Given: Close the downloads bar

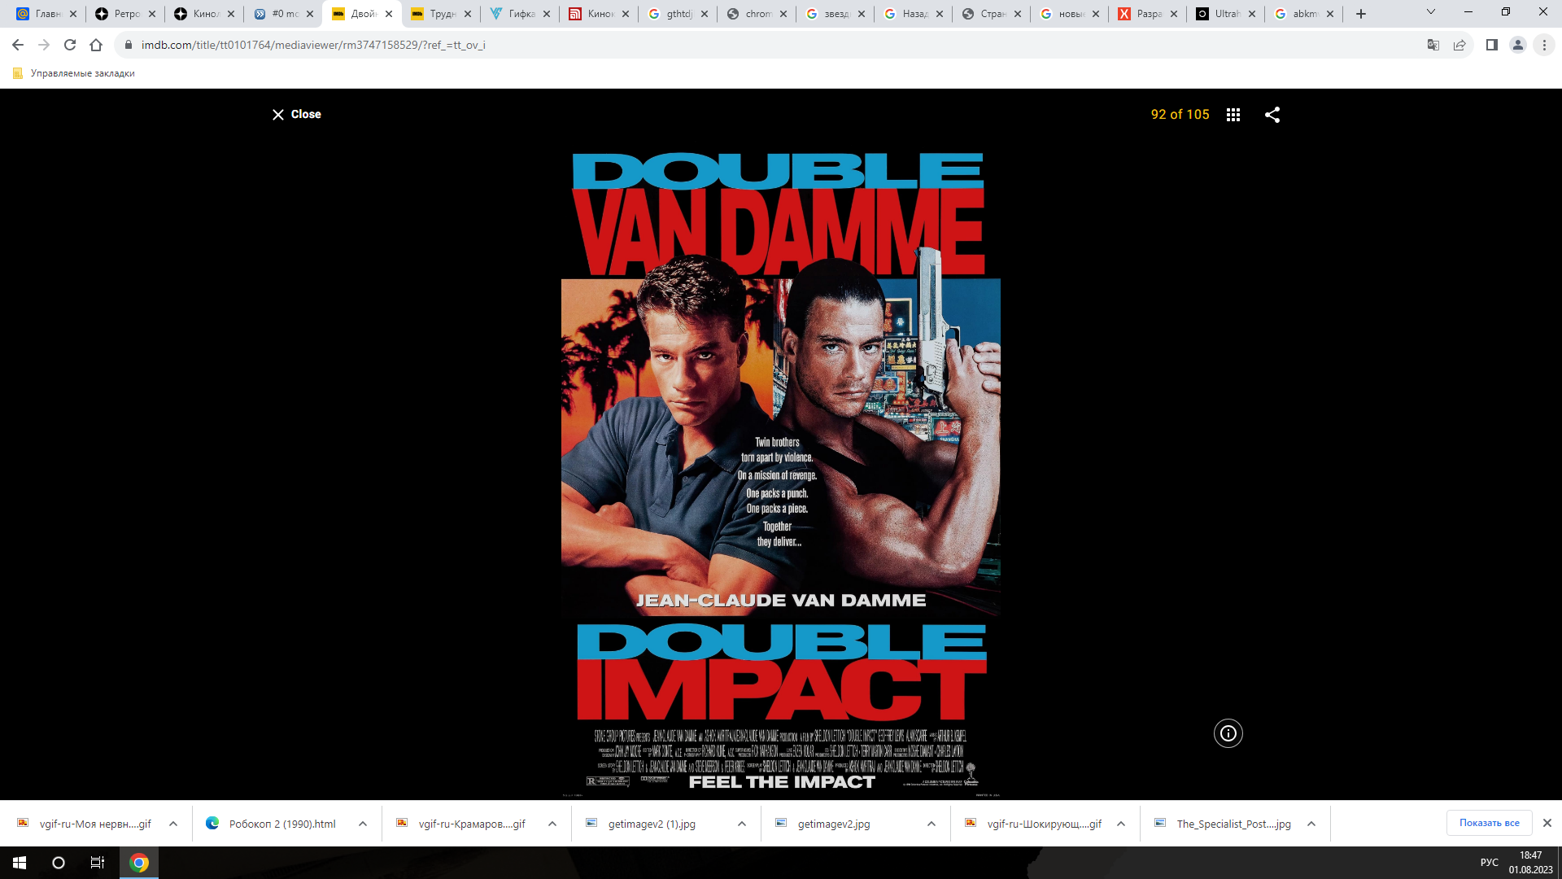Looking at the screenshot, I should (1547, 823).
